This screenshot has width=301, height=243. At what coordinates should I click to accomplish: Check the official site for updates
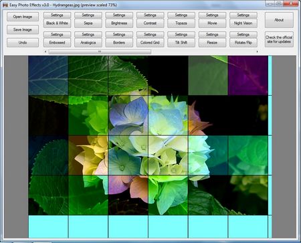(279, 39)
